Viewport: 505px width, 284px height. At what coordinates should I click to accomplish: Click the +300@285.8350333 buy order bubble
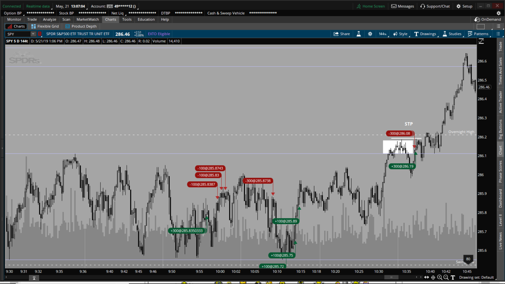pyautogui.click(x=187, y=231)
